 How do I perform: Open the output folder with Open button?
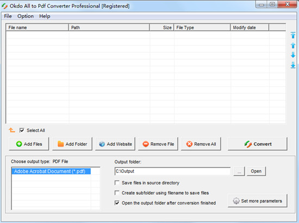[256, 171]
